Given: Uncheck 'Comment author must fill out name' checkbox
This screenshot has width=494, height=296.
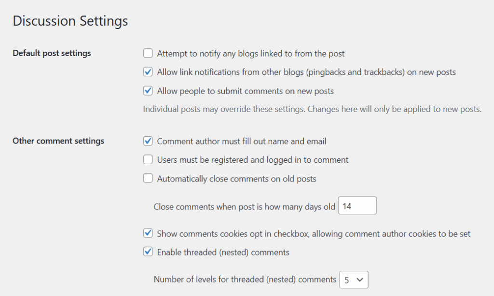Looking at the screenshot, I should click(x=148, y=141).
